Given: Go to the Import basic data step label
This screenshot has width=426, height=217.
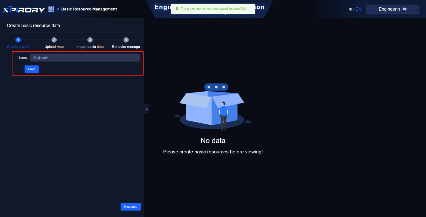Looking at the screenshot, I should (x=90, y=47).
